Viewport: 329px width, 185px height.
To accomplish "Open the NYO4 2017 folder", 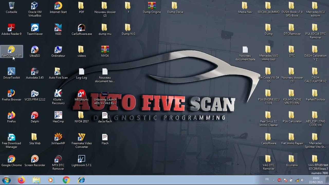I will click(x=81, y=117).
